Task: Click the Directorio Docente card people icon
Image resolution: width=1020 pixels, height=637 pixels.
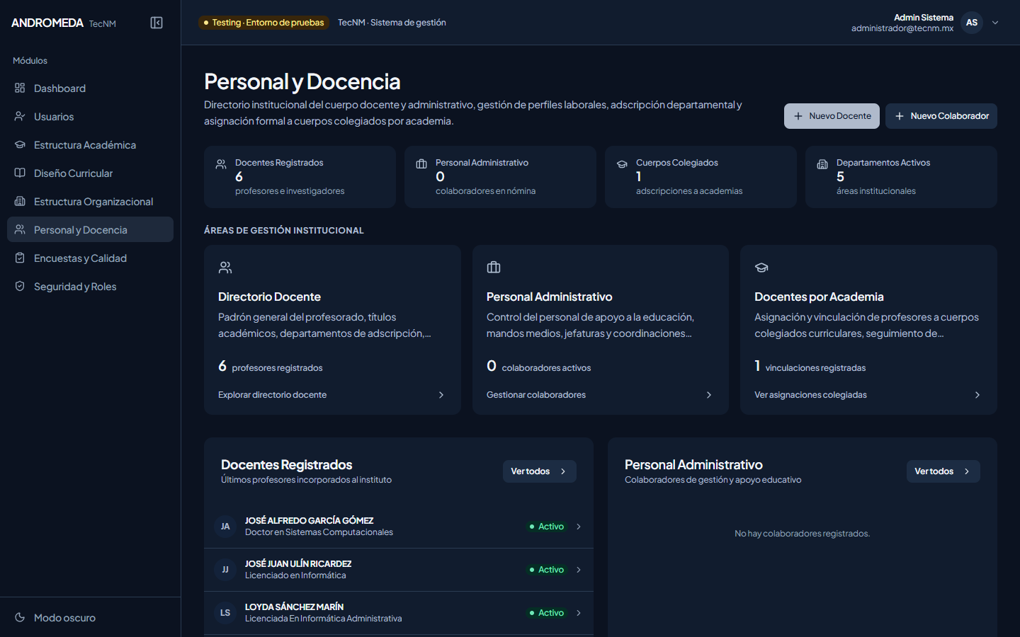Action: click(225, 268)
